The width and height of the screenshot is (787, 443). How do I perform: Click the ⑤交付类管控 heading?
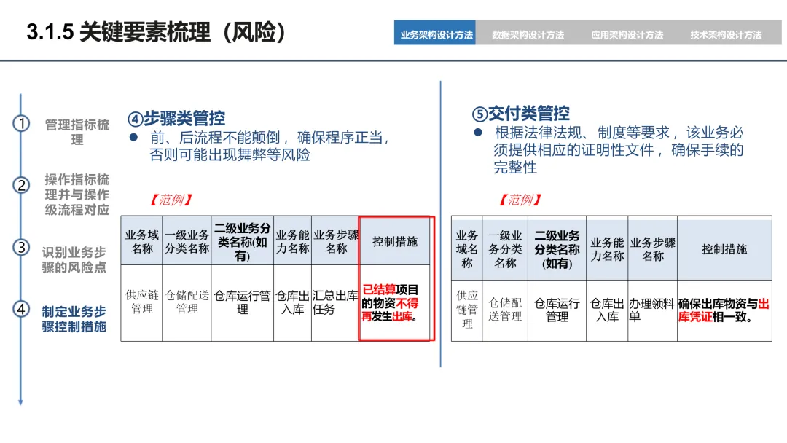coord(520,114)
